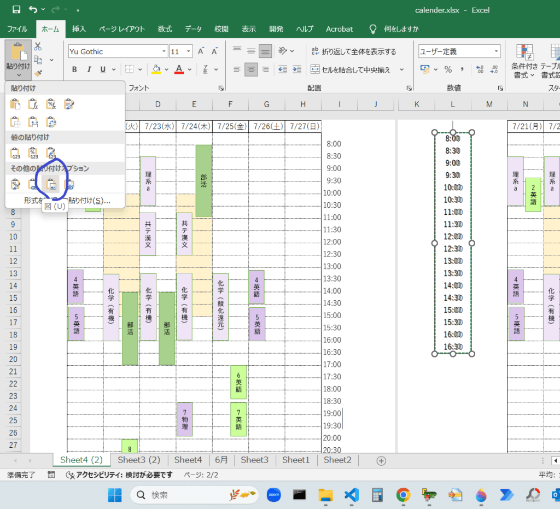560x509 pixels.
Task: Open the 挿入 ribbon tab
Action: pos(79,29)
